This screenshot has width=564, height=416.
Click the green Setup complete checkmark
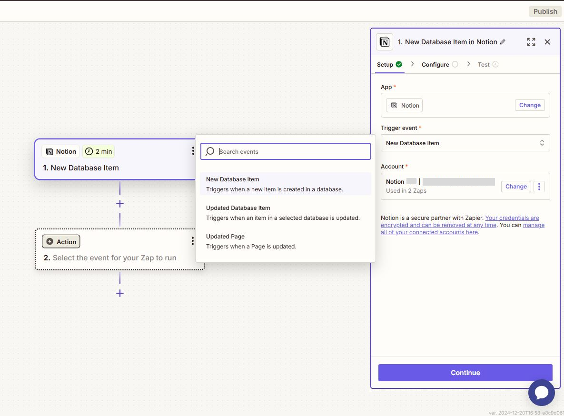(399, 64)
